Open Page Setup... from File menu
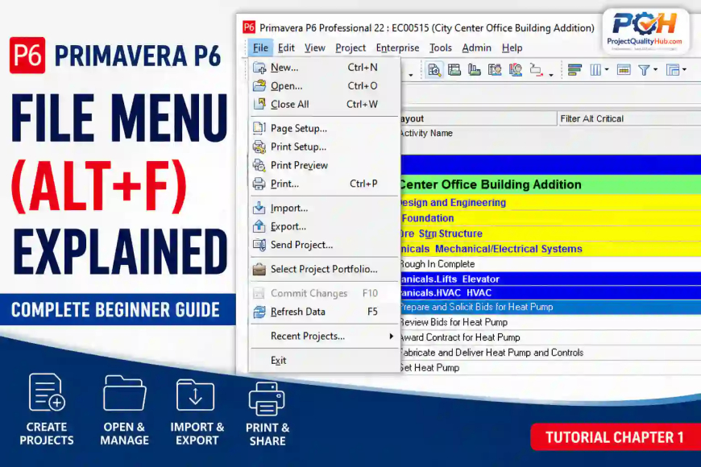701x467 pixels. coord(324,128)
